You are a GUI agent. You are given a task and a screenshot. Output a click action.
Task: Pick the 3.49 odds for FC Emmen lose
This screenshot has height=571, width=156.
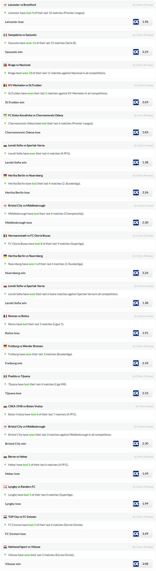(145, 534)
